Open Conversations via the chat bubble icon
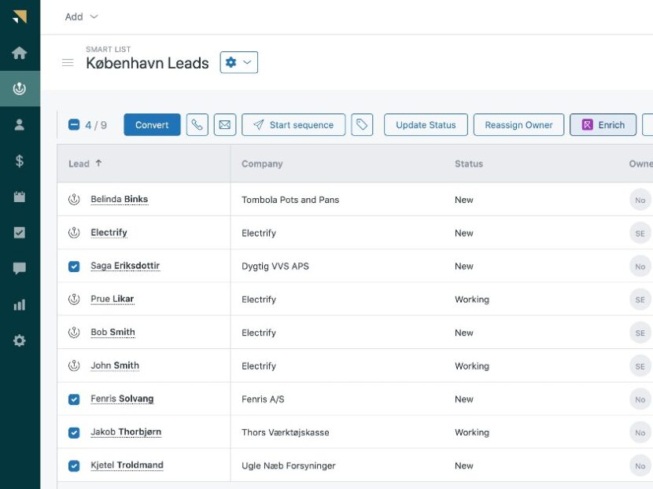The image size is (653, 489). click(20, 268)
